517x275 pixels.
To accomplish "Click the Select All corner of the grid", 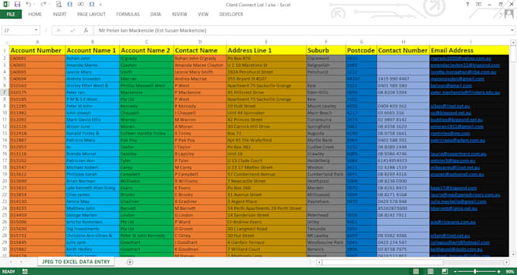I will pyautogui.click(x=5, y=42).
